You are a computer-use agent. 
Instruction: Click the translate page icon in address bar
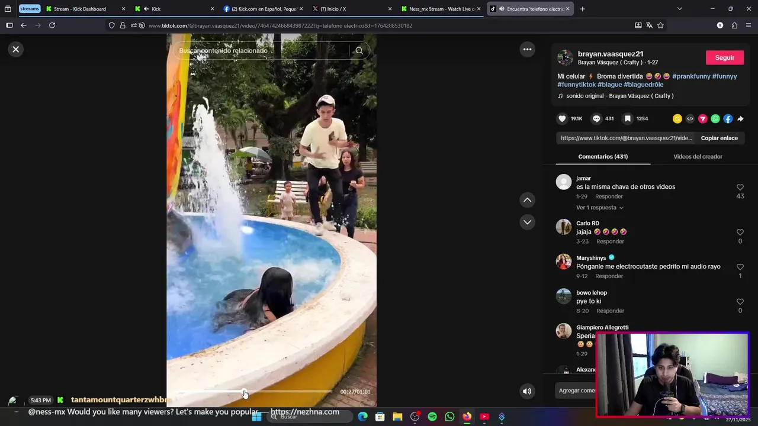[649, 25]
